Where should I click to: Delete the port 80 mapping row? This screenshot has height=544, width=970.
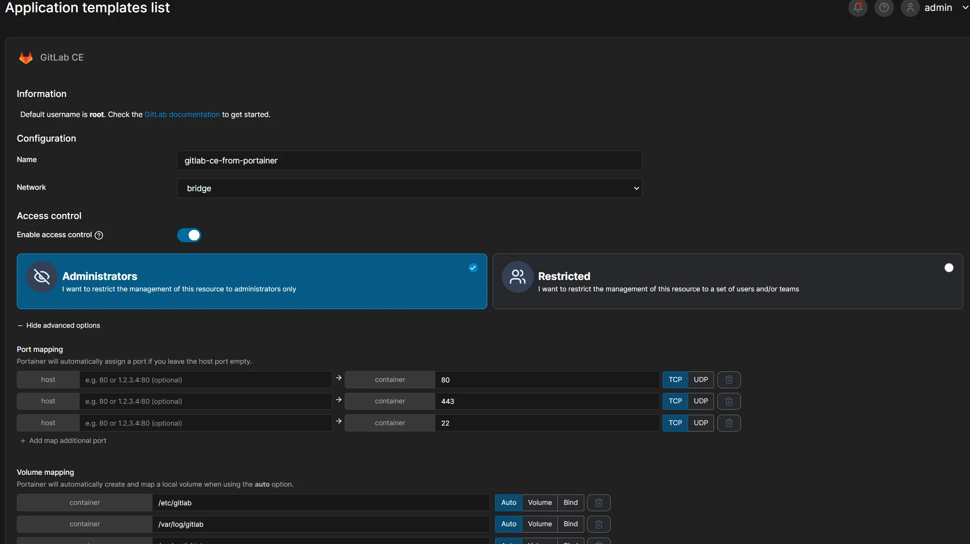click(x=729, y=380)
